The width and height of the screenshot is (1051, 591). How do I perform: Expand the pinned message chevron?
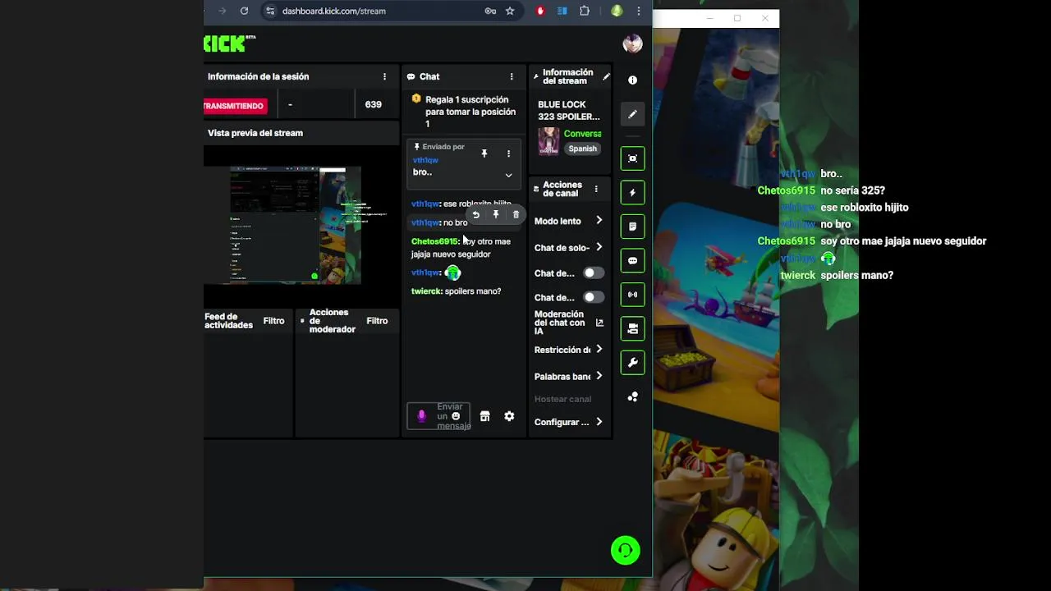(x=508, y=175)
